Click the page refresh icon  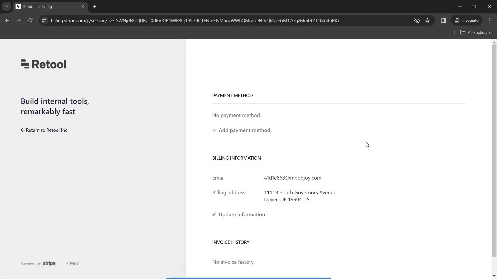click(x=30, y=20)
